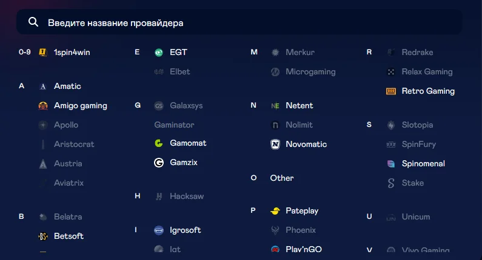Select Belatra provider text

click(x=68, y=217)
